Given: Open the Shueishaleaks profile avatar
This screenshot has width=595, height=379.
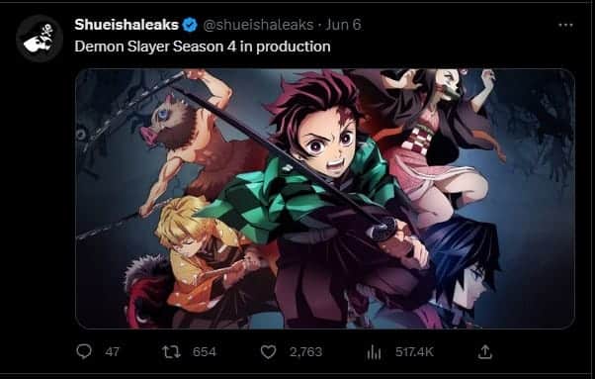Looking at the screenshot, I should 40,39.
